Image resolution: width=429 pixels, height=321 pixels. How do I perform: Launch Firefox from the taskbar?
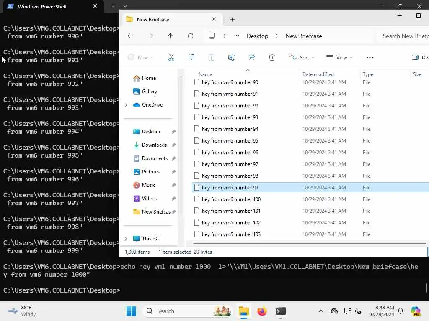coord(262,311)
